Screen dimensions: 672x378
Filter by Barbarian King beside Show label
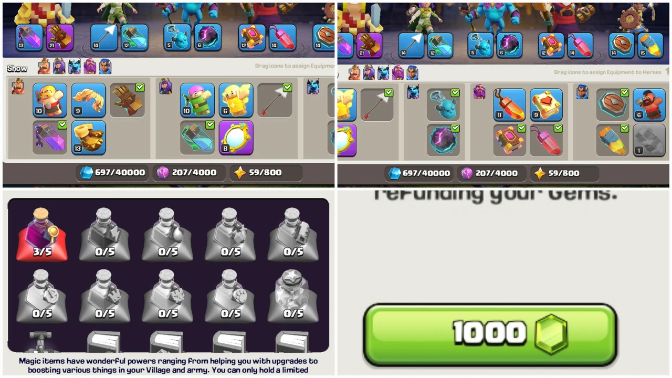pos(44,67)
